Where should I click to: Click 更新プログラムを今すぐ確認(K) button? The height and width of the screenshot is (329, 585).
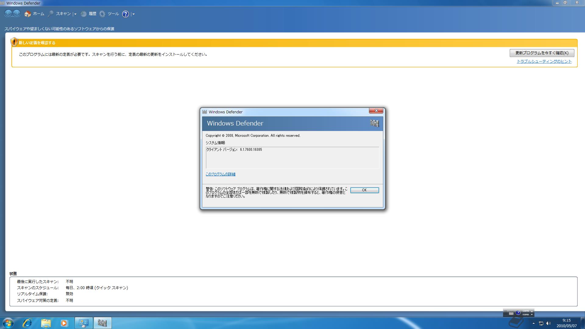542,53
